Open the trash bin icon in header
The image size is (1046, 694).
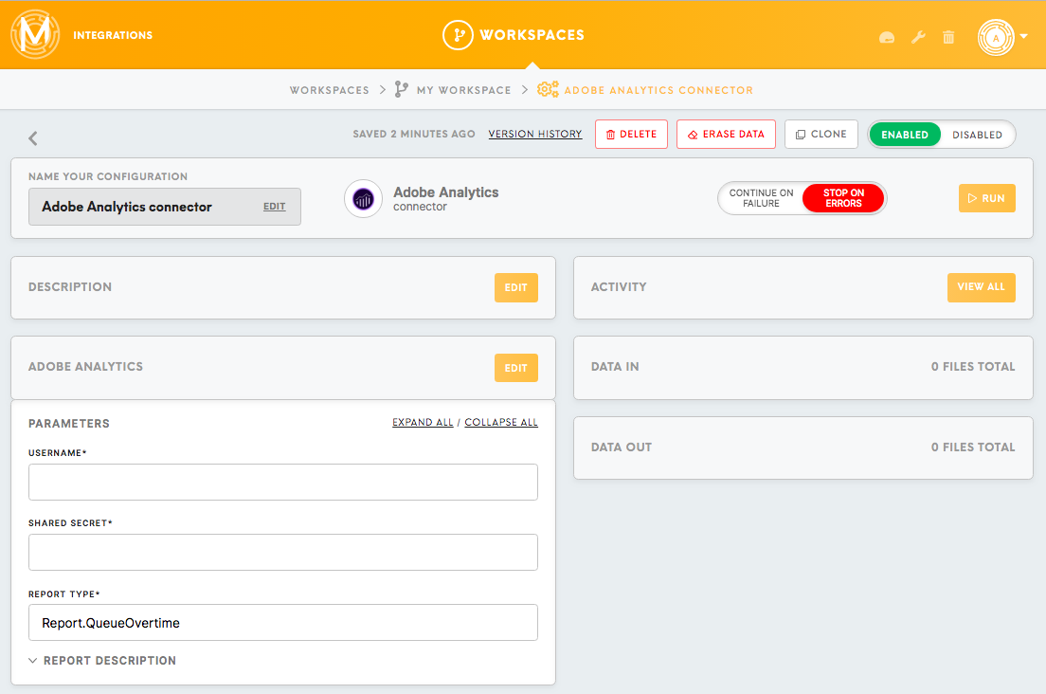(x=948, y=37)
